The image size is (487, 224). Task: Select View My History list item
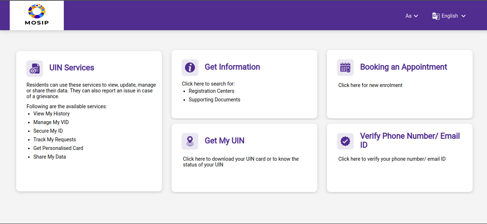52,114
